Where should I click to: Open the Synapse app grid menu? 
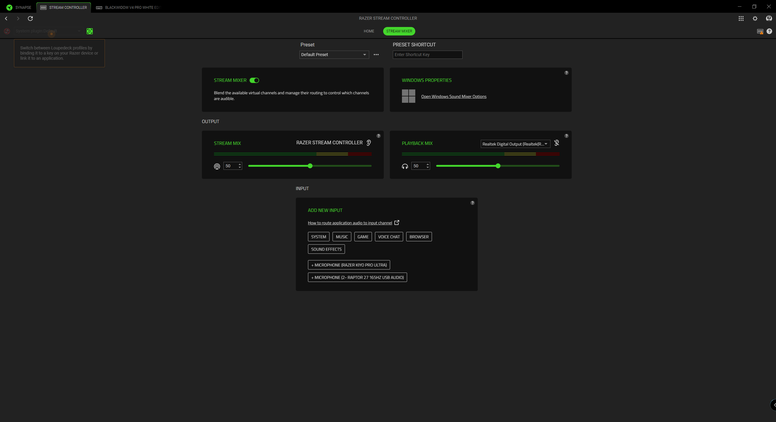741,18
